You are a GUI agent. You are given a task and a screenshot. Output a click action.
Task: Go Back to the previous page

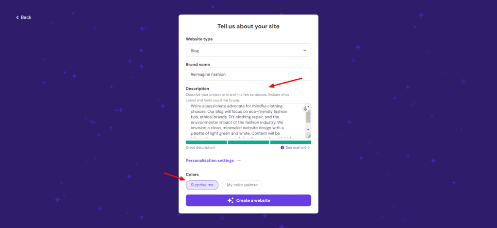pos(24,18)
